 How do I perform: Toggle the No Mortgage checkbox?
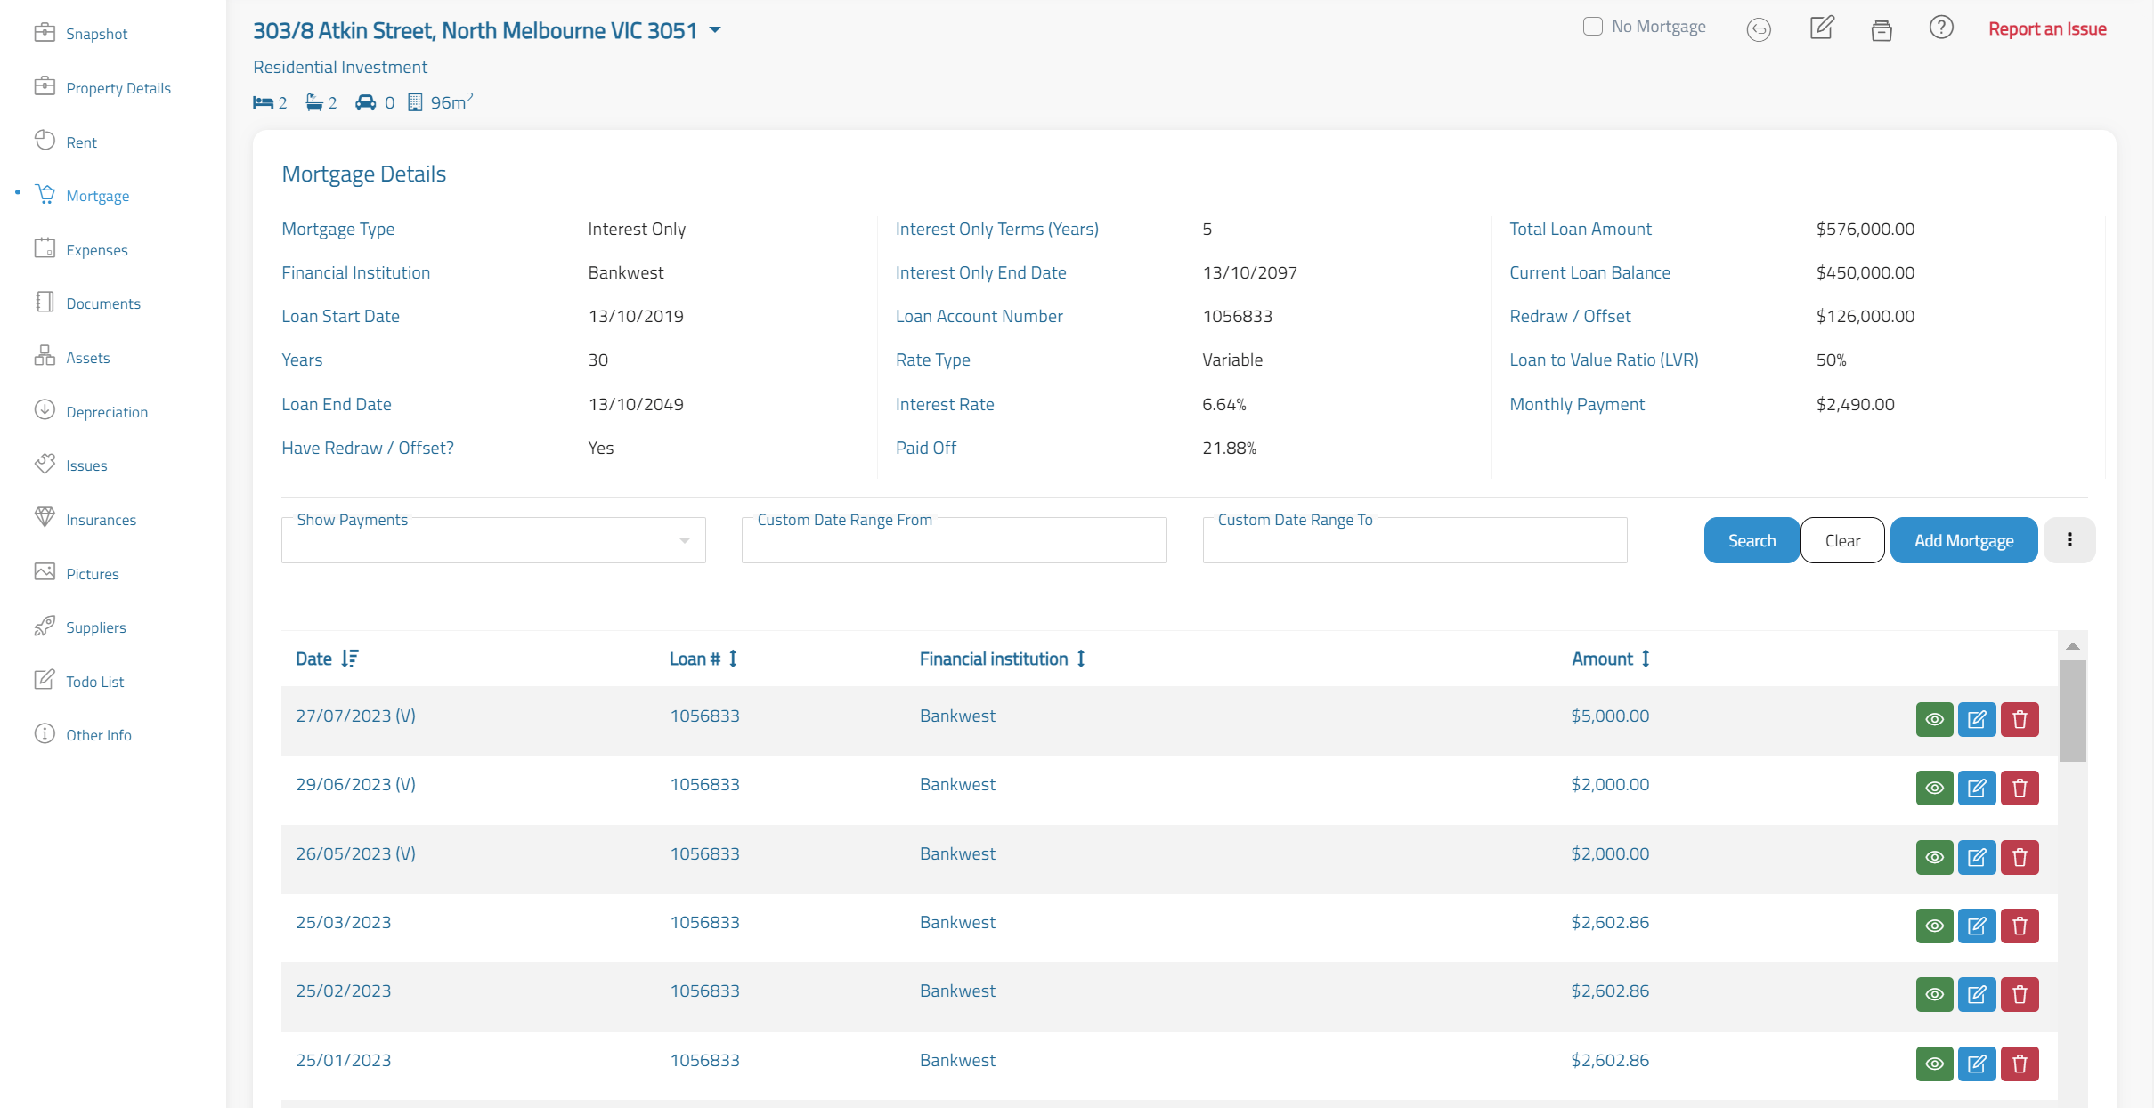[1593, 27]
